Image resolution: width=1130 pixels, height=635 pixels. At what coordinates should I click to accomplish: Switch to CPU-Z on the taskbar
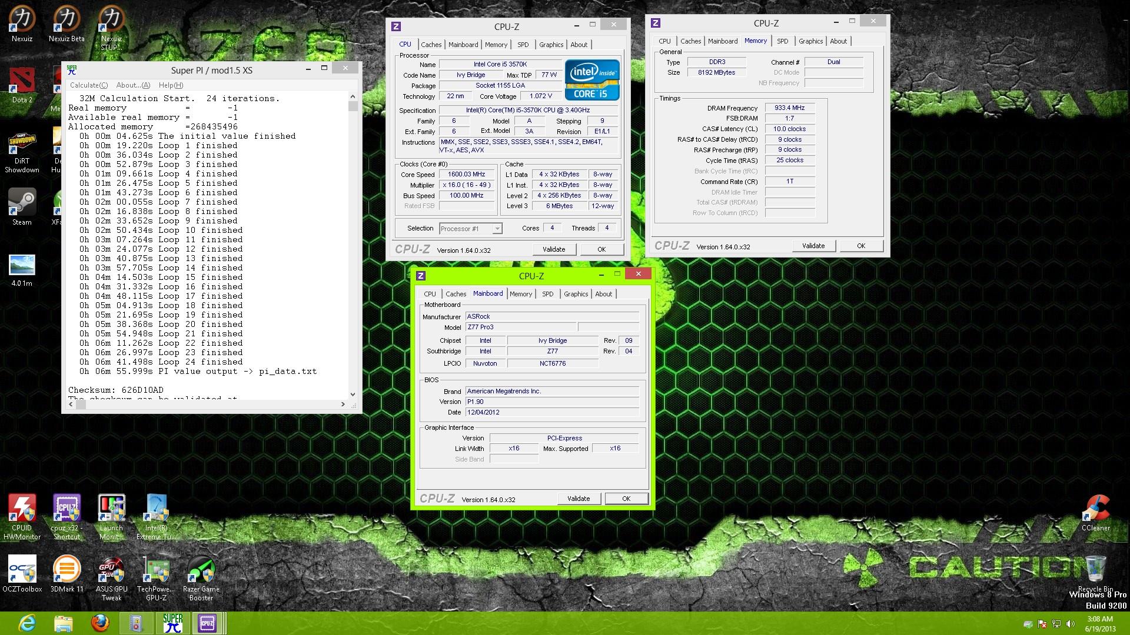tap(207, 623)
